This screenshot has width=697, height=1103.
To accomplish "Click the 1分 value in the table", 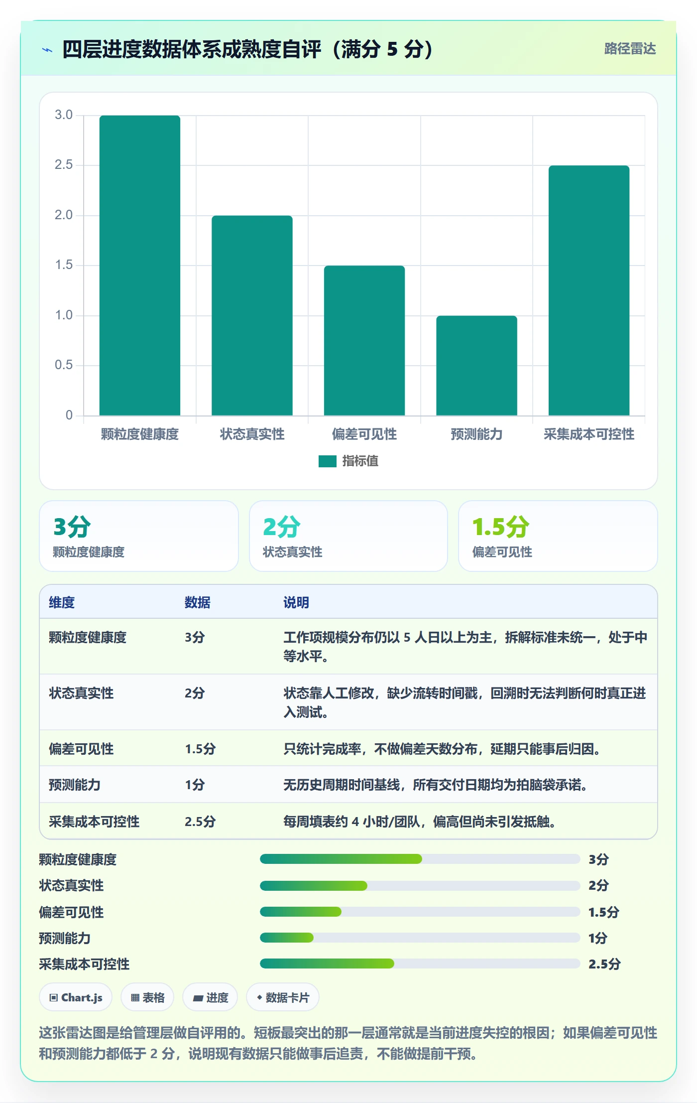I will point(195,785).
